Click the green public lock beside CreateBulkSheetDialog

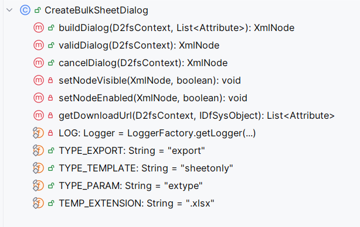point(38,10)
